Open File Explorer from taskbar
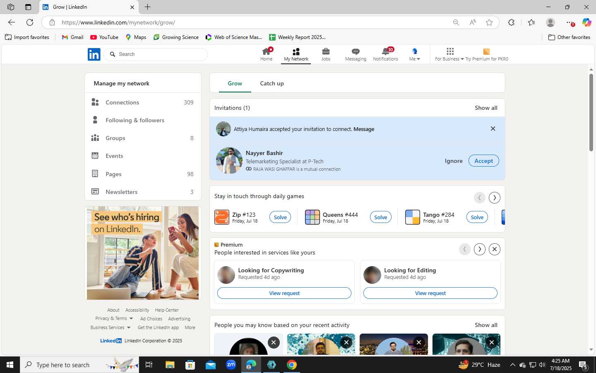The height and width of the screenshot is (373, 596). (170, 365)
